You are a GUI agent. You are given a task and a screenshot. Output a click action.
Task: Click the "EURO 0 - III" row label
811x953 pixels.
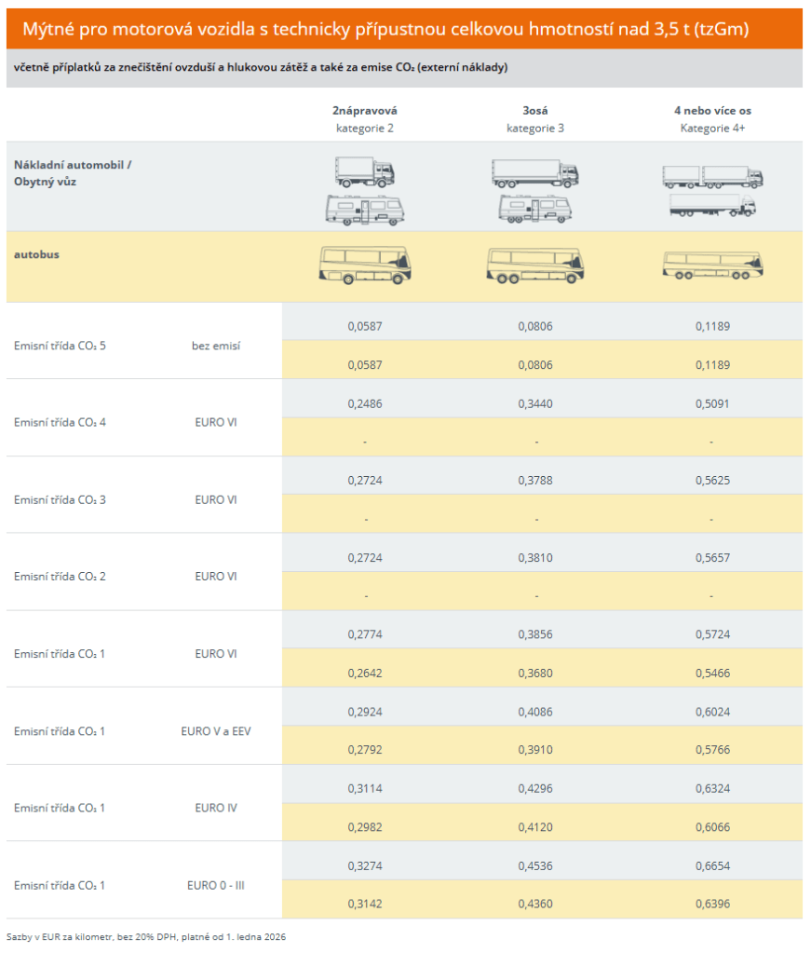click(x=215, y=885)
